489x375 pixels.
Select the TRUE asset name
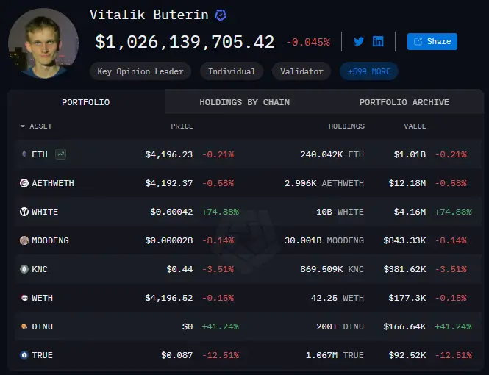click(43, 355)
